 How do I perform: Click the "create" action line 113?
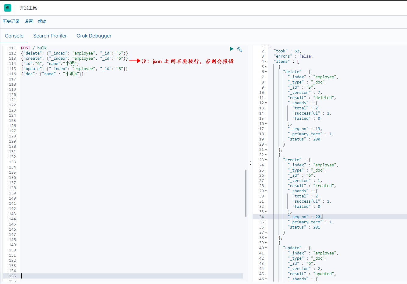[x=74, y=59]
